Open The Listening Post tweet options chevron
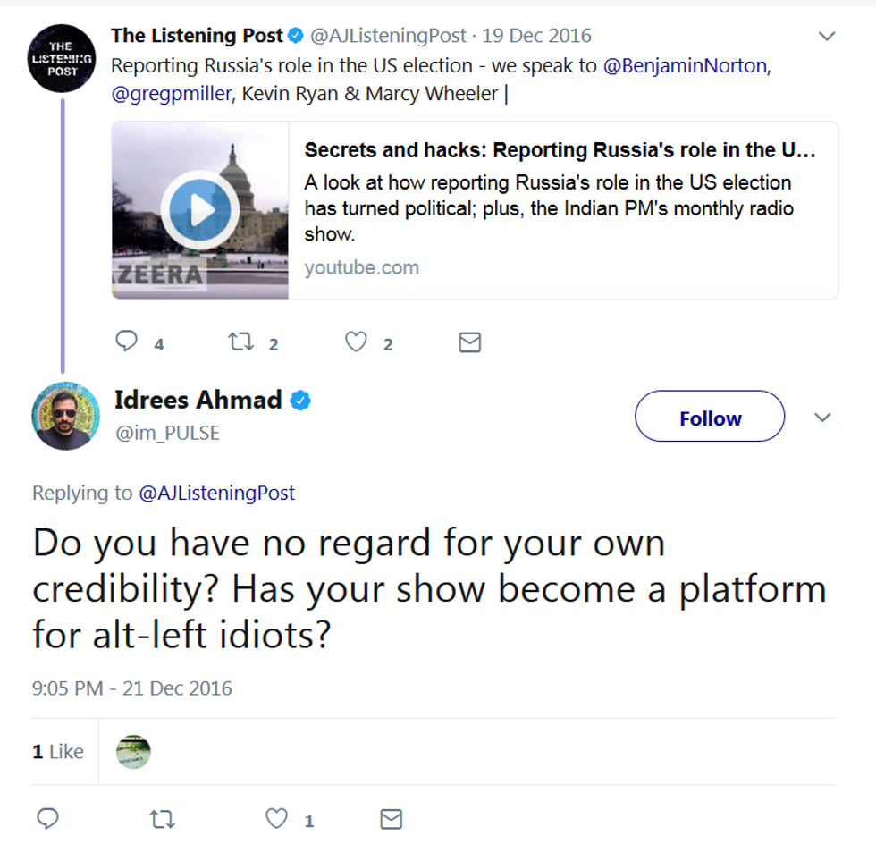This screenshot has height=861, width=876. tap(827, 37)
